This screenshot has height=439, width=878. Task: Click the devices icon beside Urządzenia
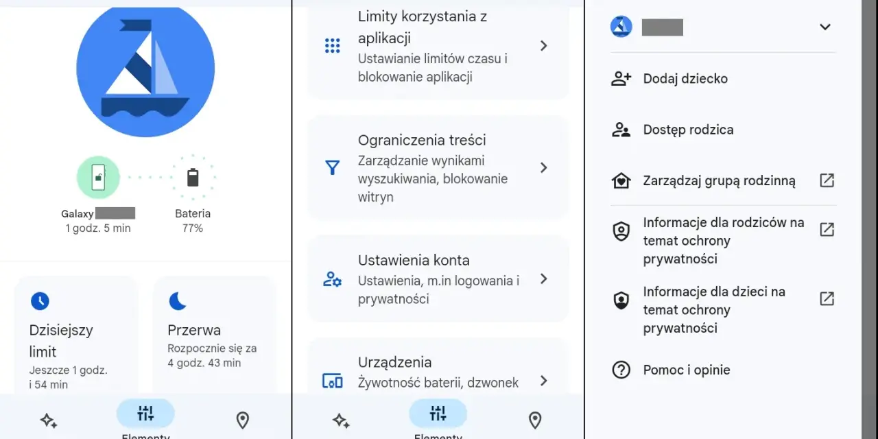coord(332,381)
